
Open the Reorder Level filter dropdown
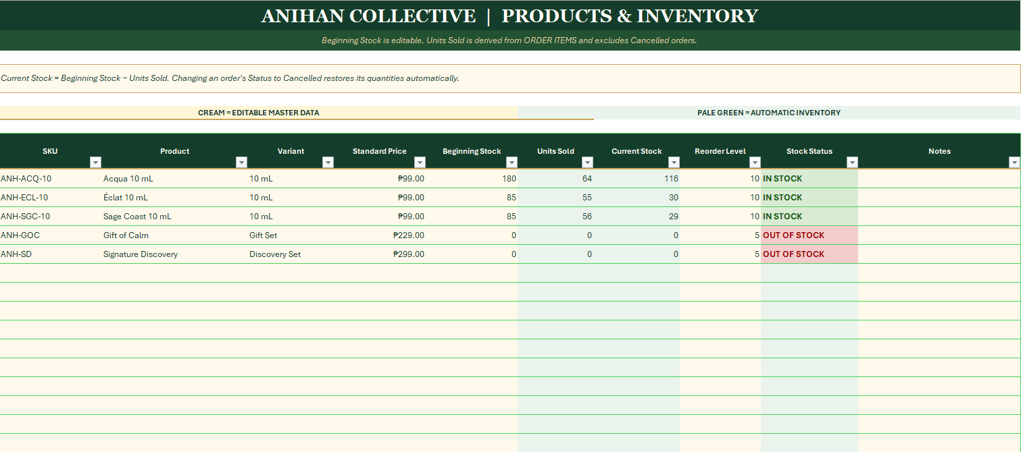[755, 162]
